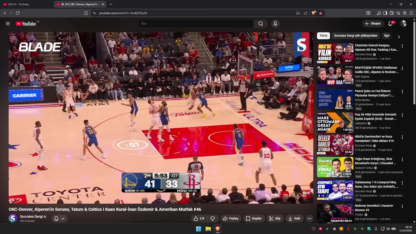This screenshot has width=416, height=234.
Task: Open options for Charlotte-Detroit Kavgası video
Action: point(402,46)
